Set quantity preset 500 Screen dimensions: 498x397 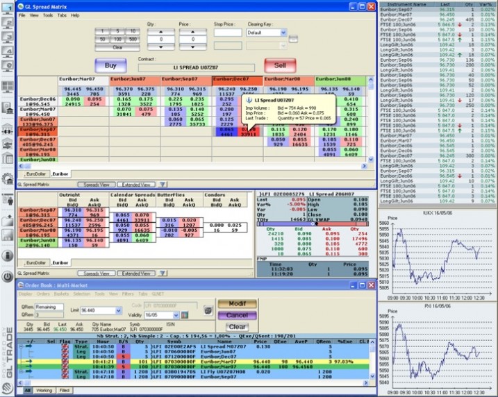coord(133,40)
